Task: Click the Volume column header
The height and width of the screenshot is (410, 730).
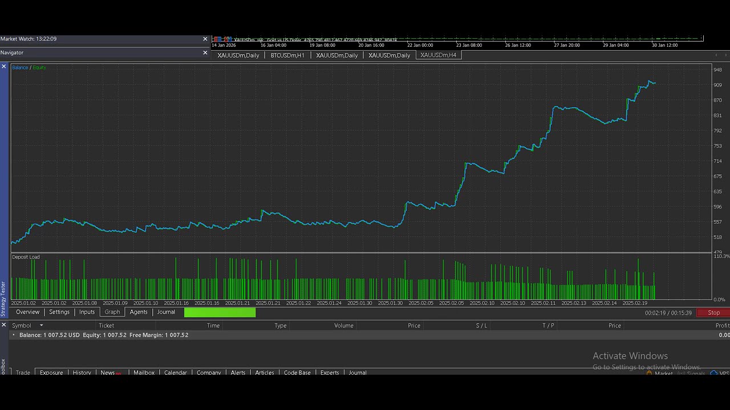Action: (344, 326)
